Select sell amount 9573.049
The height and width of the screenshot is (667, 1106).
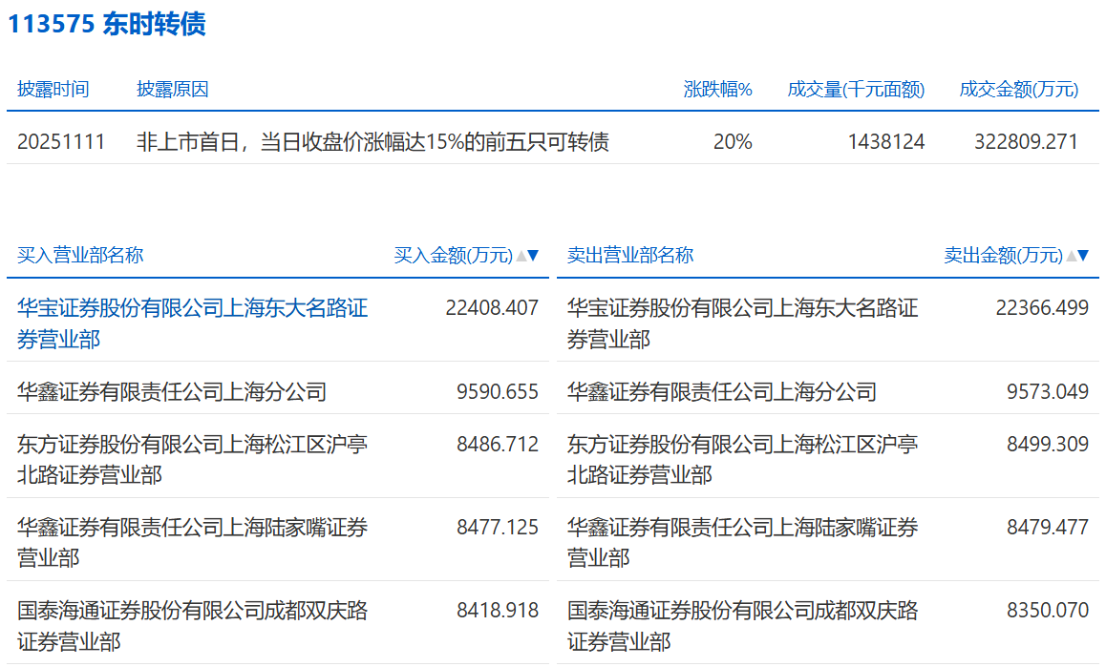coord(1048,391)
